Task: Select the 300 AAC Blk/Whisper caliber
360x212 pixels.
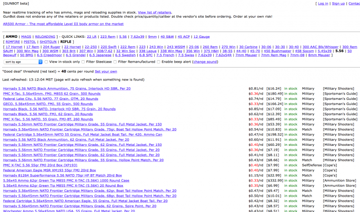Action: point(321,46)
